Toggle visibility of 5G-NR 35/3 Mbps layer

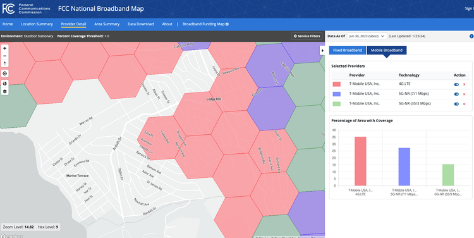(456, 104)
